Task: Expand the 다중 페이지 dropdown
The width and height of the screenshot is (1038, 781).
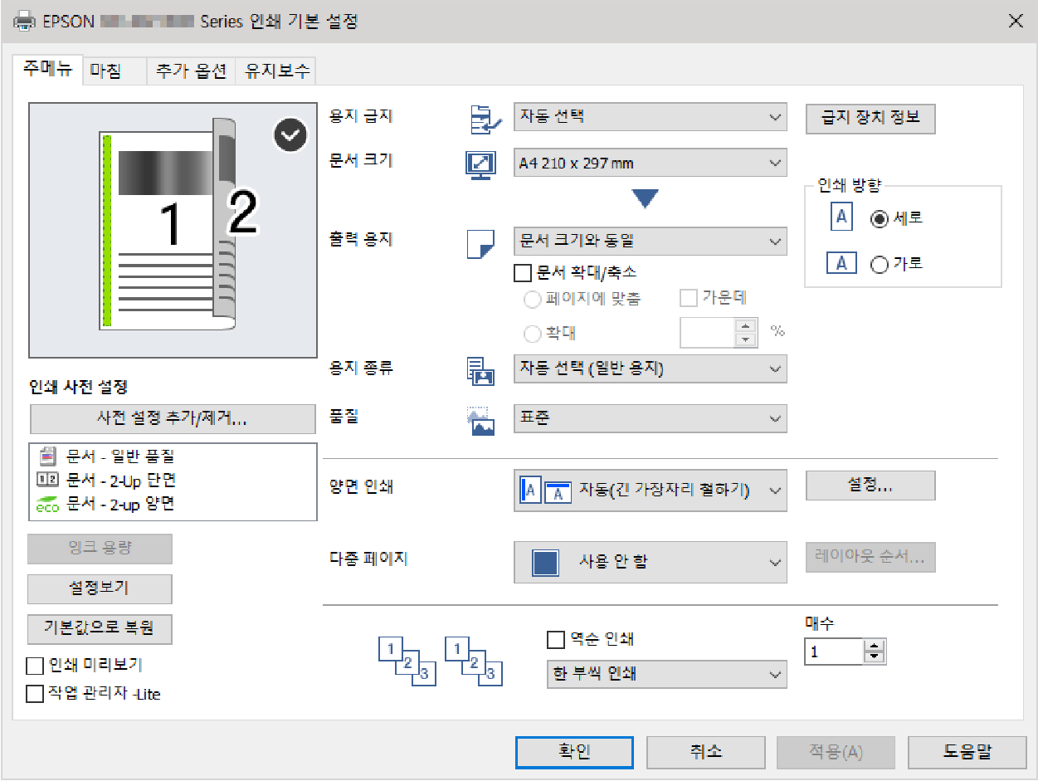Action: click(x=650, y=563)
